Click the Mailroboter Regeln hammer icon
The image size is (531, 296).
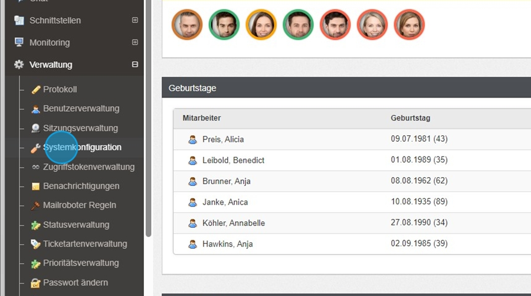[x=36, y=205]
